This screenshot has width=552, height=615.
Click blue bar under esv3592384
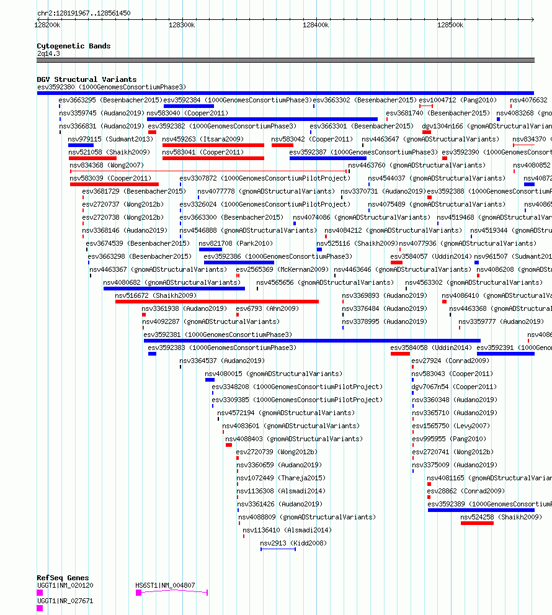pyautogui.click(x=189, y=106)
